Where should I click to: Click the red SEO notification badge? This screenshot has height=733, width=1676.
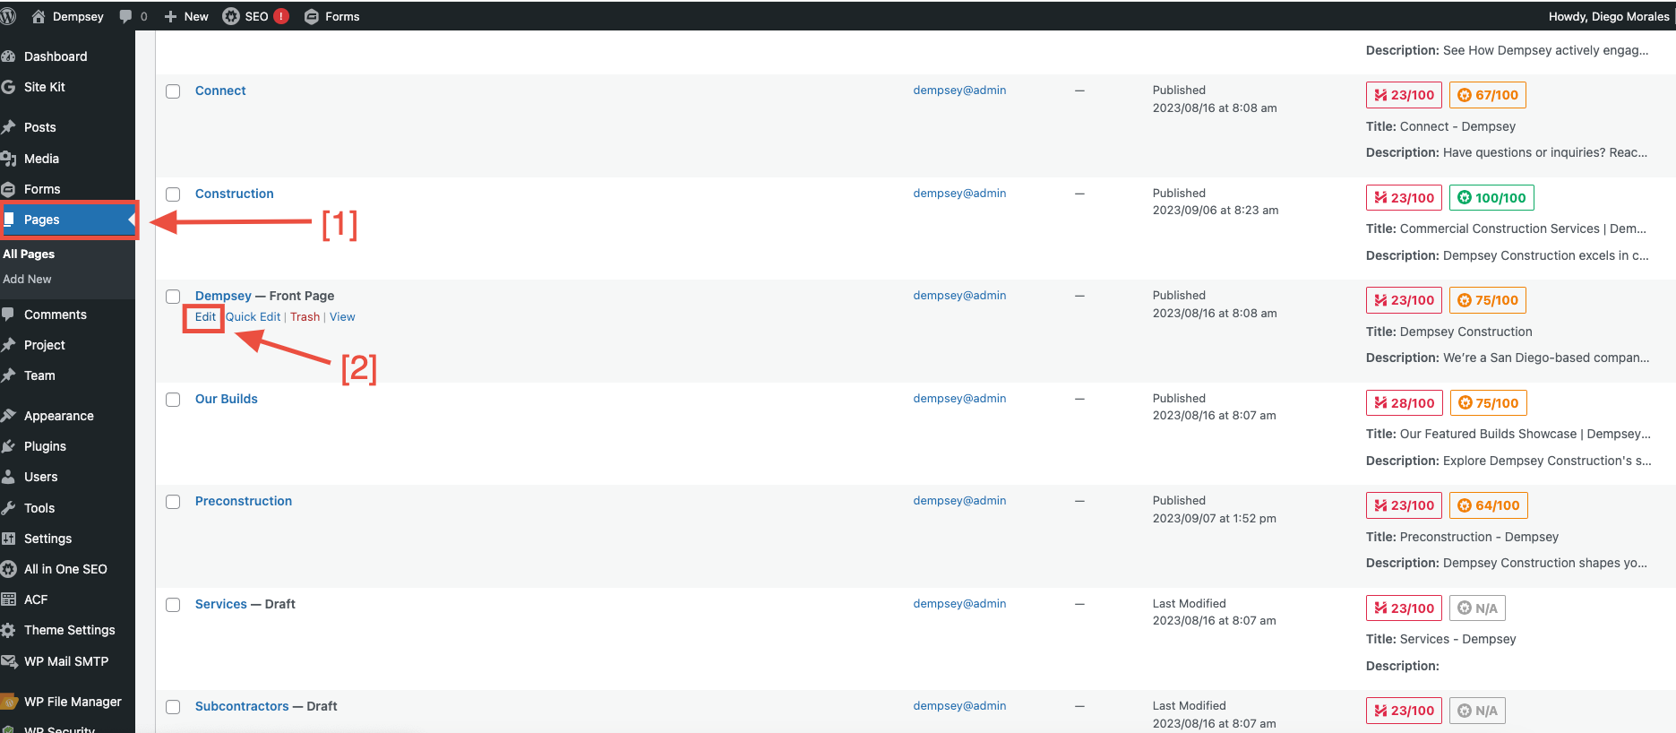(x=281, y=16)
